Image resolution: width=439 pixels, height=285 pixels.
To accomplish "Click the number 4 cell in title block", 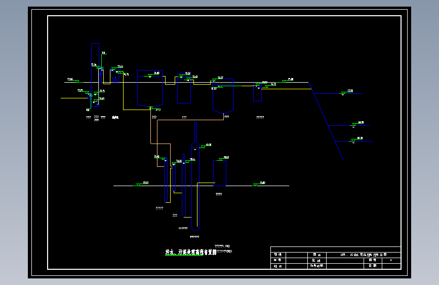I will pyautogui.click(x=391, y=260).
